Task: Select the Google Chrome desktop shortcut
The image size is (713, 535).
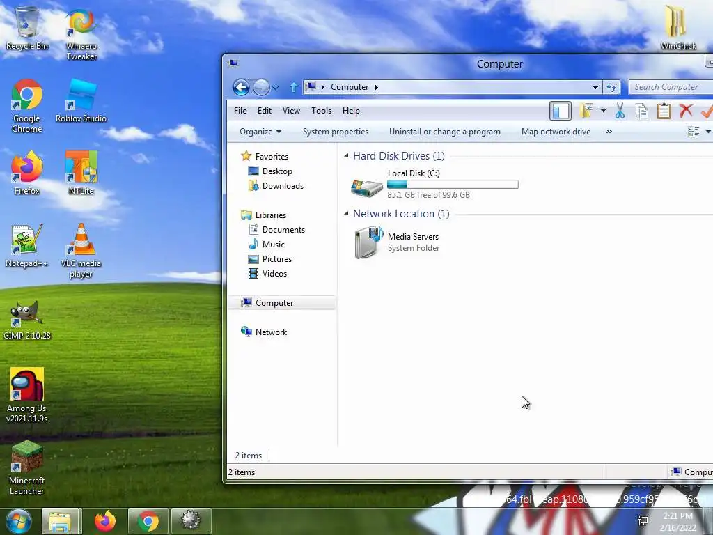Action: [x=27, y=107]
